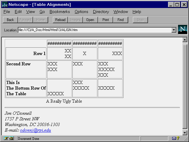
Task: Open the Directory menu
Action: 101,12
